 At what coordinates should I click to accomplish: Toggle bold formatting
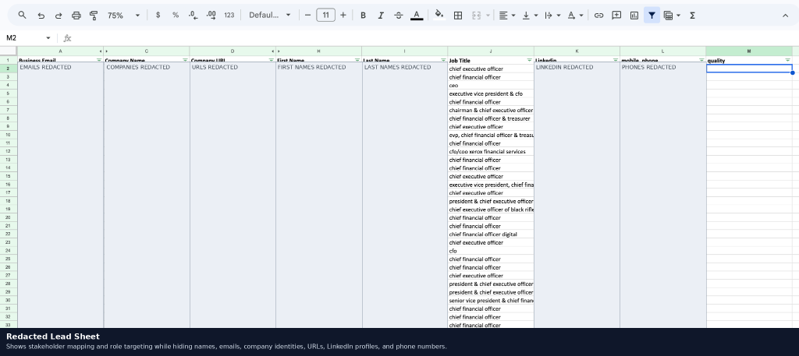point(363,16)
